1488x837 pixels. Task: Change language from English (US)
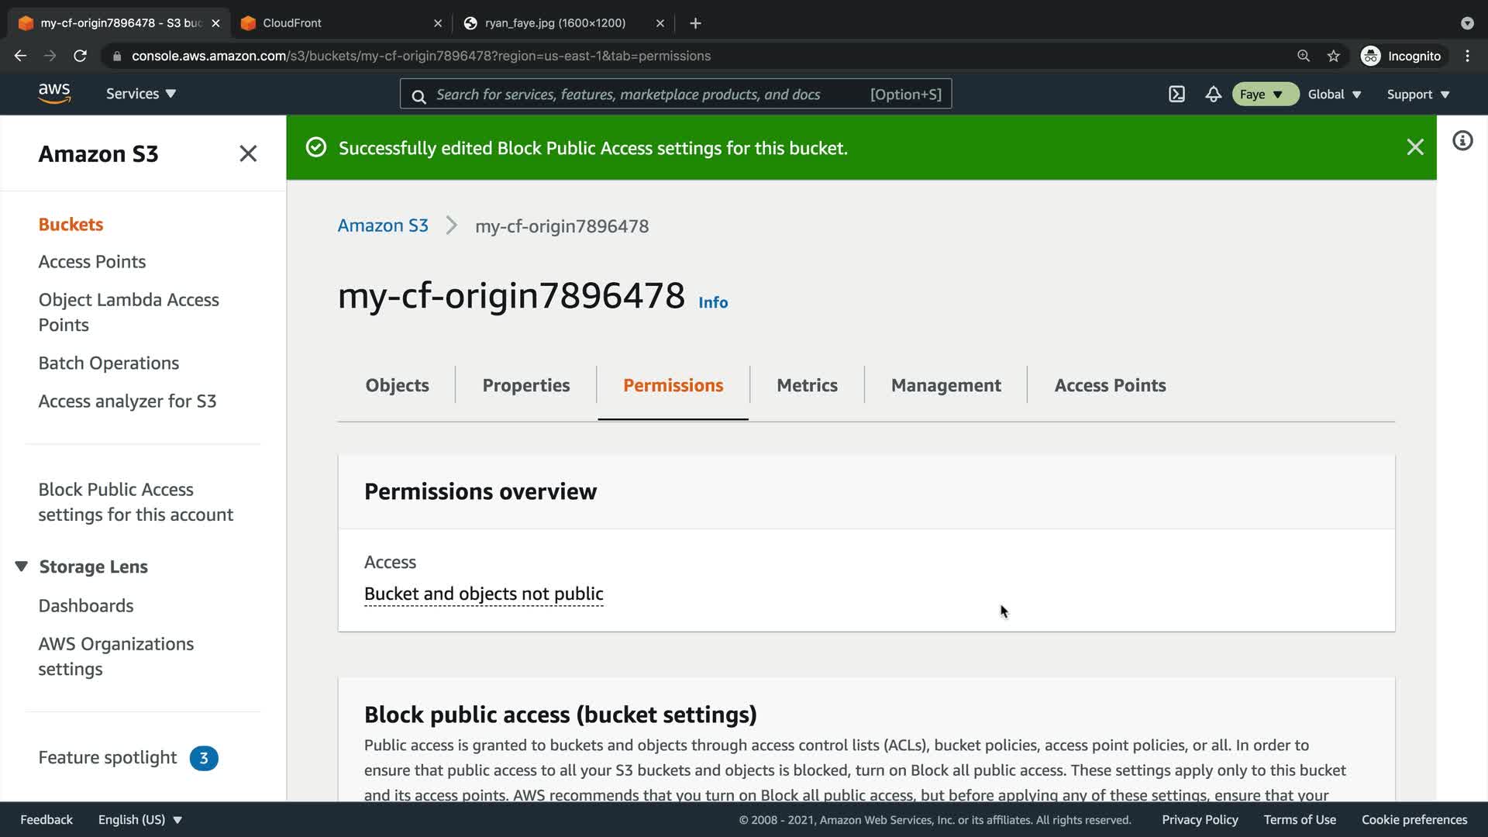coord(139,819)
